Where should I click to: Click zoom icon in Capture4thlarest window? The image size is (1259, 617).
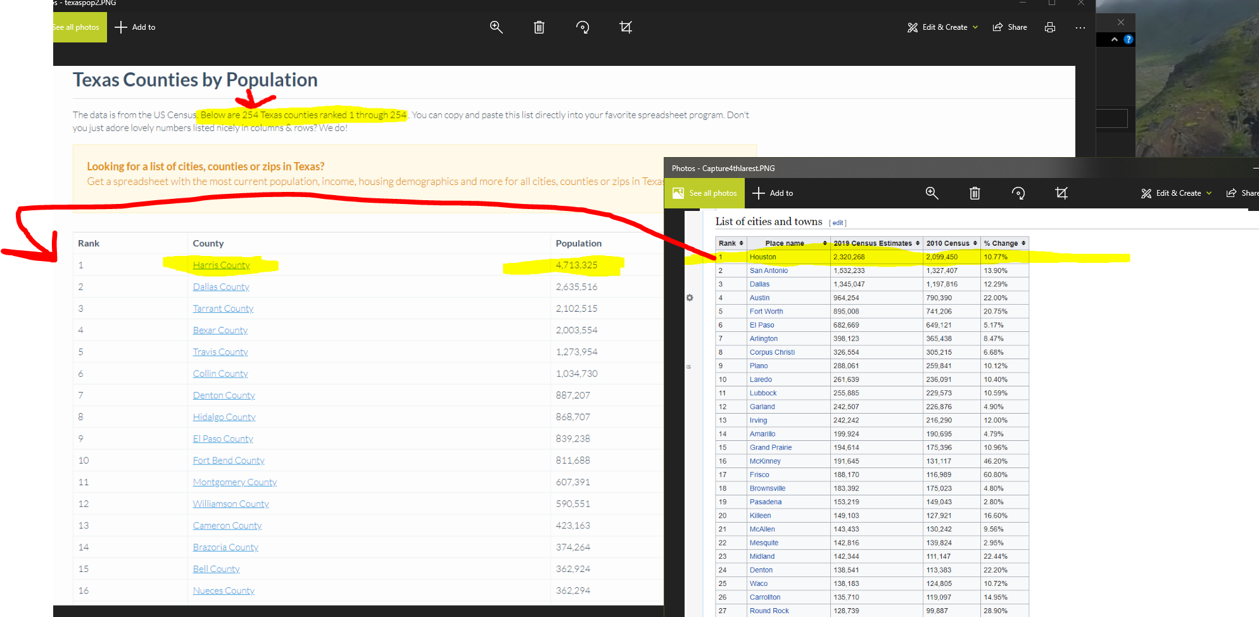[932, 193]
